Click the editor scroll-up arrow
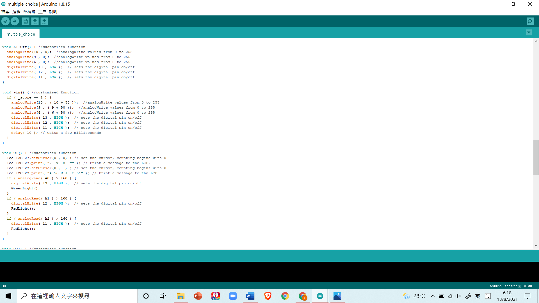 coord(536,41)
